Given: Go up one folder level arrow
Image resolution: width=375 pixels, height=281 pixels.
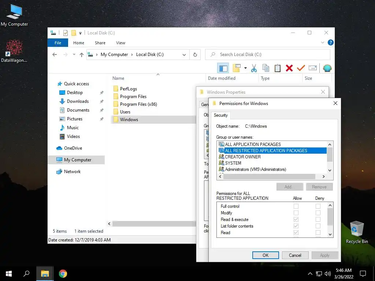Looking at the screenshot, I should (82, 55).
